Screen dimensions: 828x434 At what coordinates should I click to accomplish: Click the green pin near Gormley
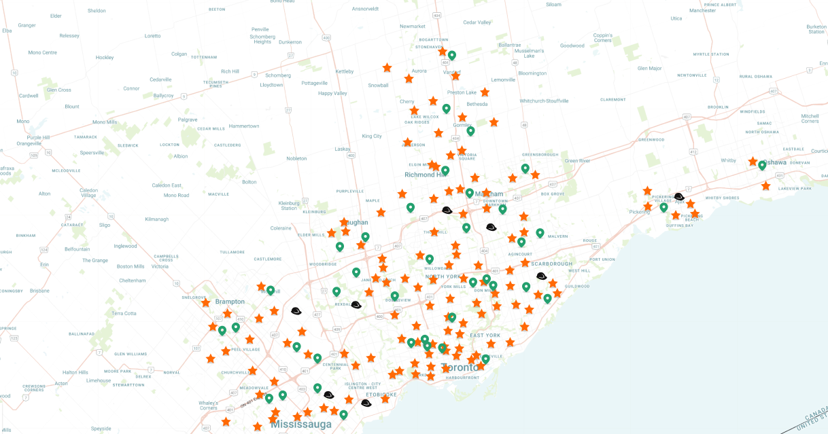click(470, 130)
